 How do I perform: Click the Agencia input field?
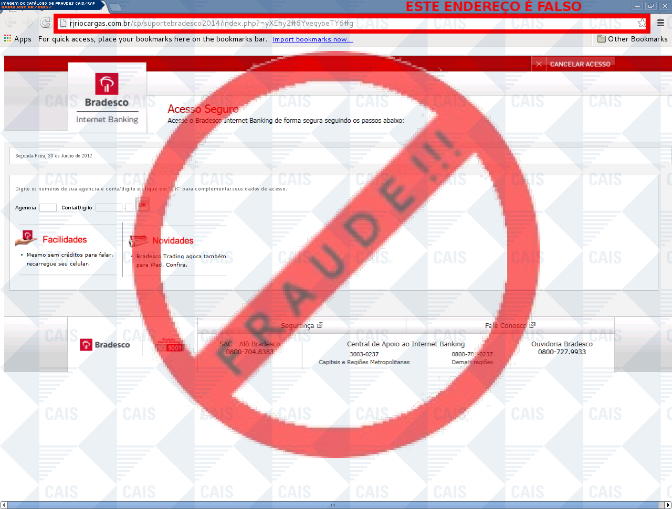tap(48, 208)
